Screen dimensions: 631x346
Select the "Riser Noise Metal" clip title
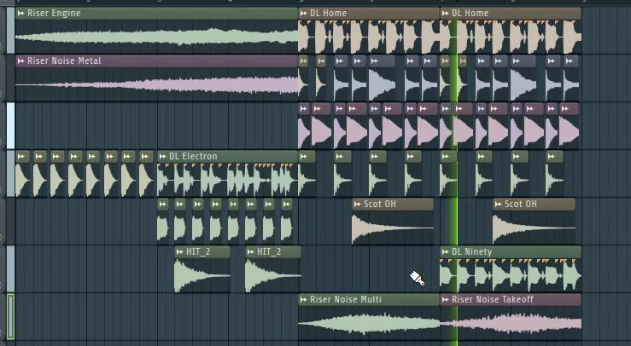click(x=64, y=61)
